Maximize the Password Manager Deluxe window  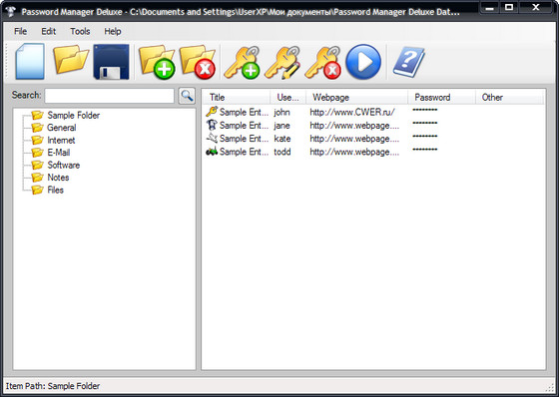509,7
